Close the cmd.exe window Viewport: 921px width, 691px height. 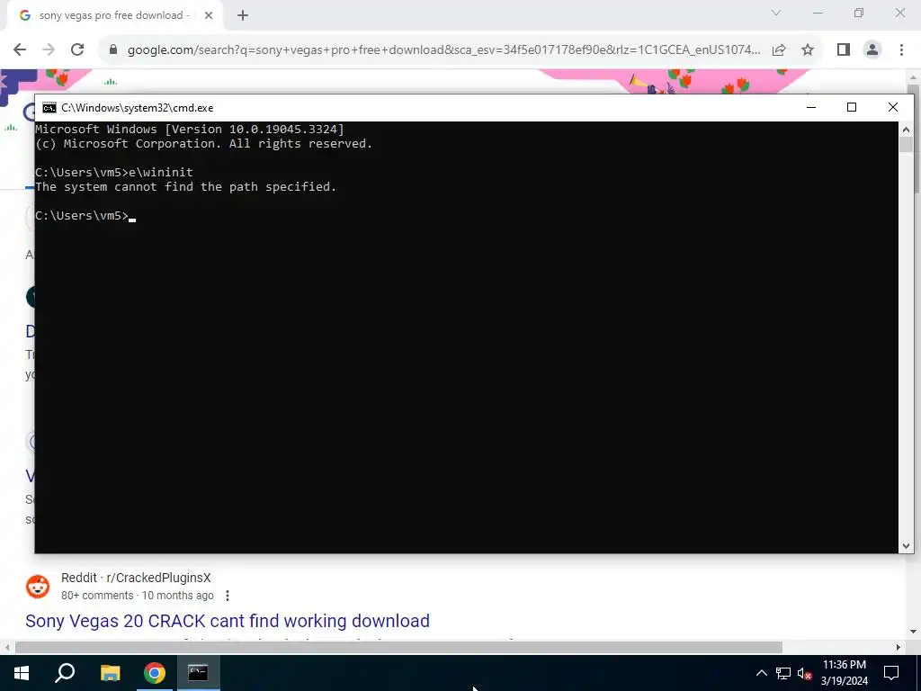893,107
